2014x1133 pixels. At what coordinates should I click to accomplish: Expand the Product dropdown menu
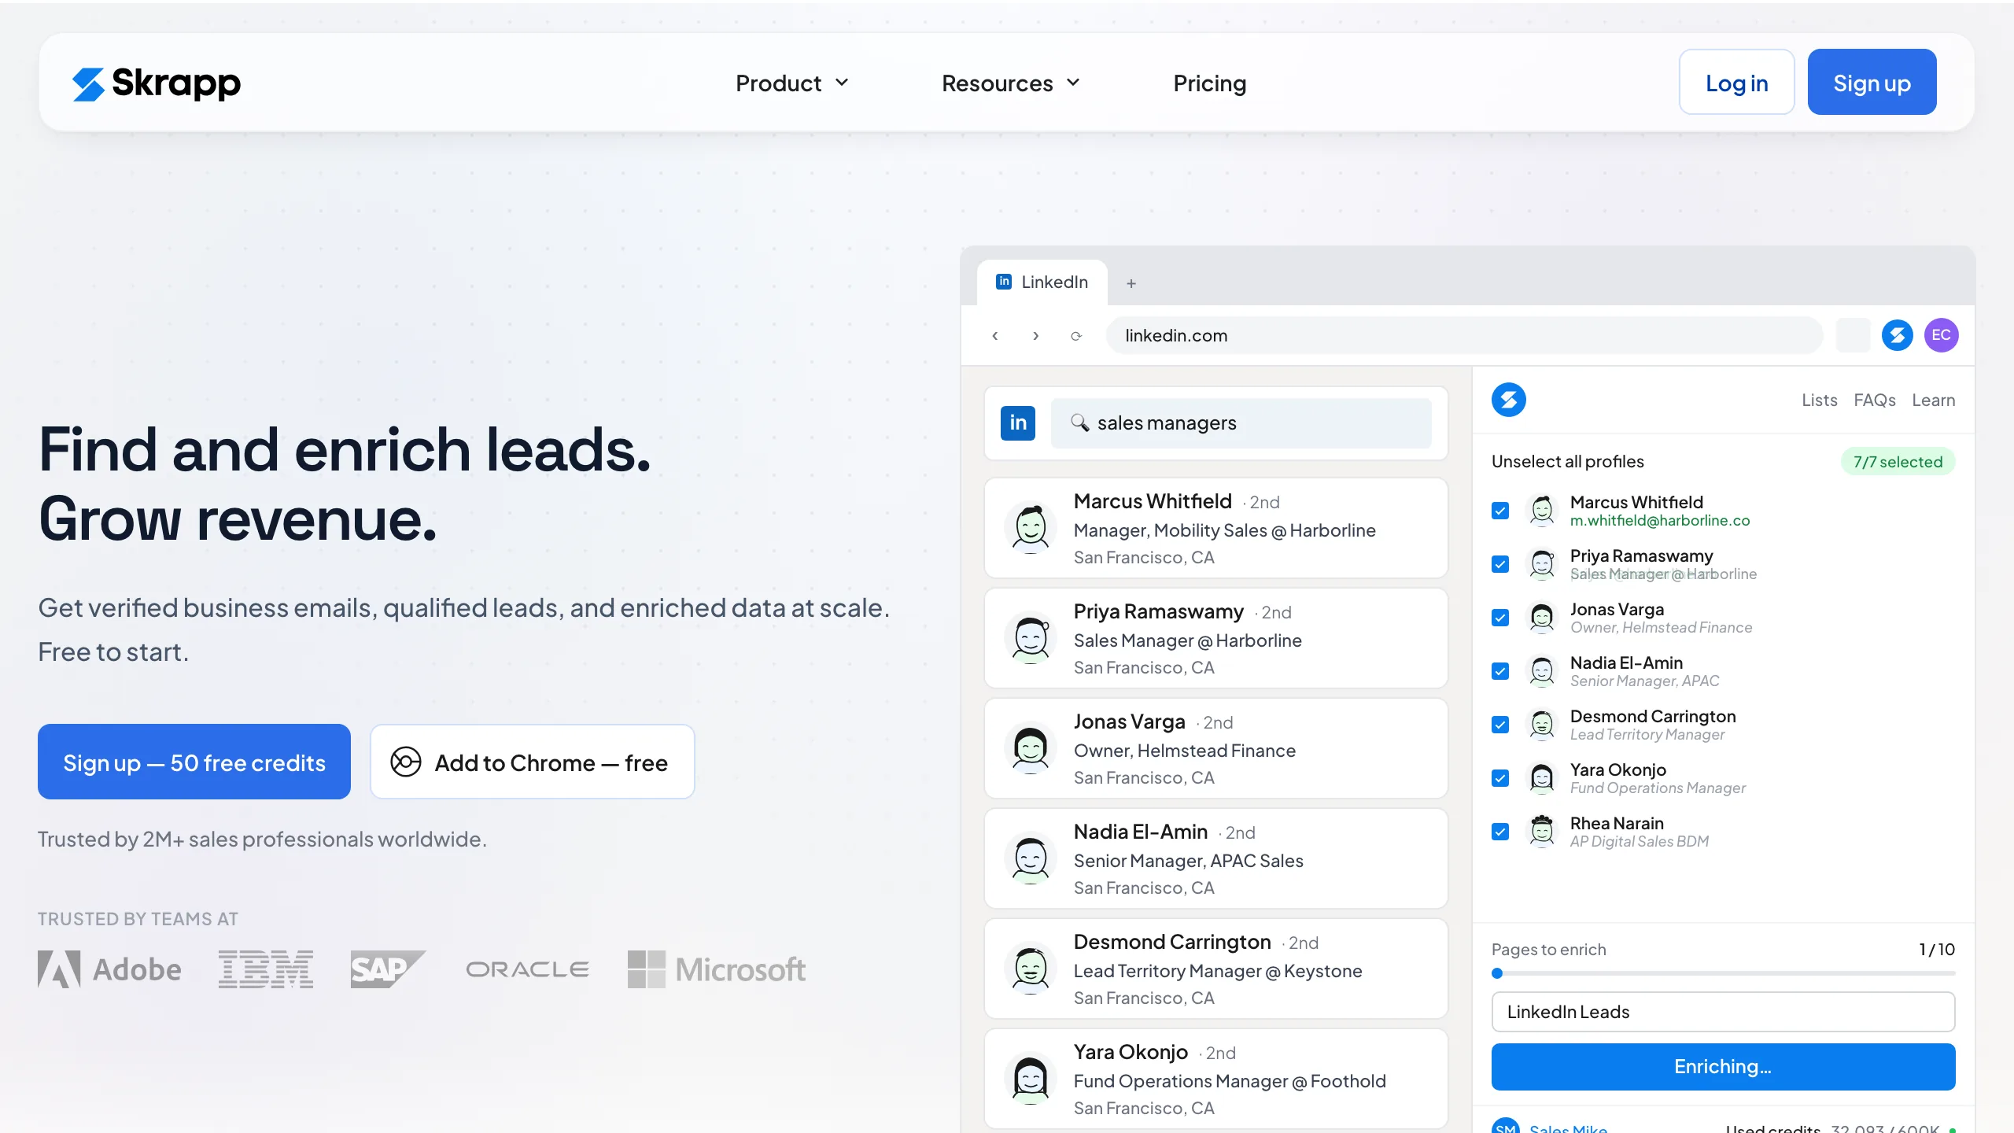pyautogui.click(x=792, y=83)
